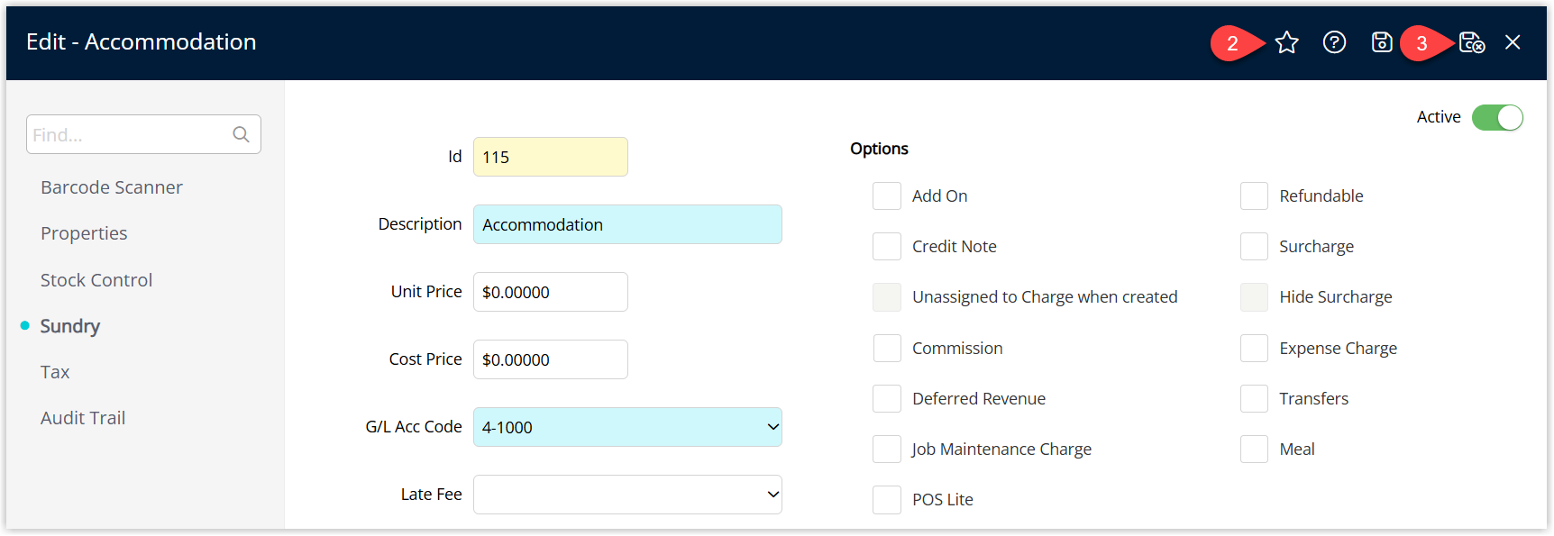
Task: Tick the Expense Charge checkbox
Action: (1254, 348)
